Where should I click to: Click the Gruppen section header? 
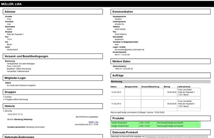(x=53, y=92)
